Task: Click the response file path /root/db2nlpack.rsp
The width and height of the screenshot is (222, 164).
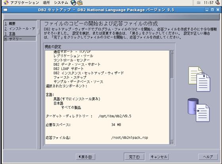Action: (x=130, y=138)
